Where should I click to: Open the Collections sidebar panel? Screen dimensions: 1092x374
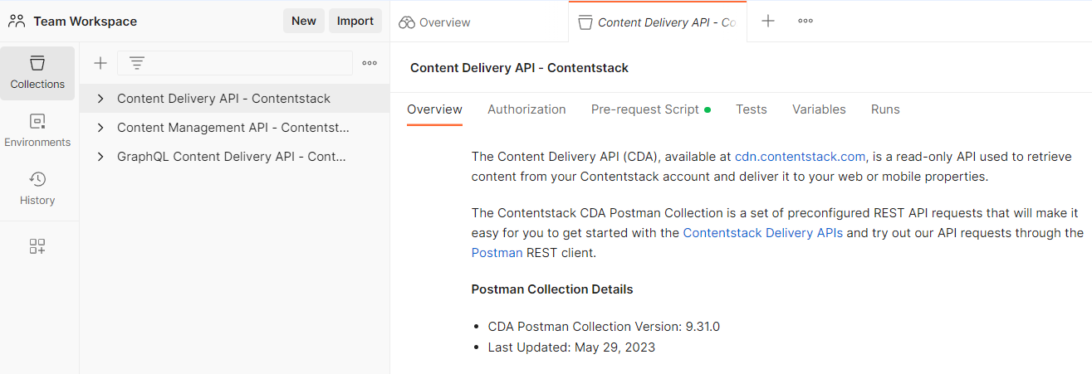click(x=37, y=73)
